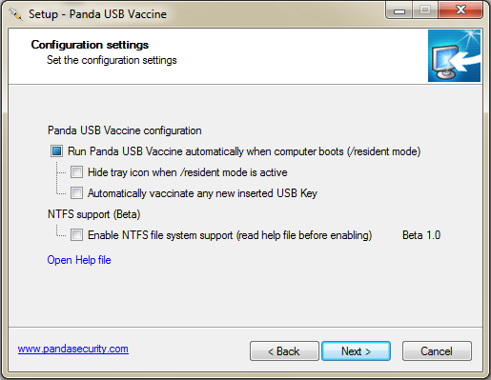Click the 'NTFS support (Beta)' section label
The width and height of the screenshot is (491, 380).
click(94, 214)
